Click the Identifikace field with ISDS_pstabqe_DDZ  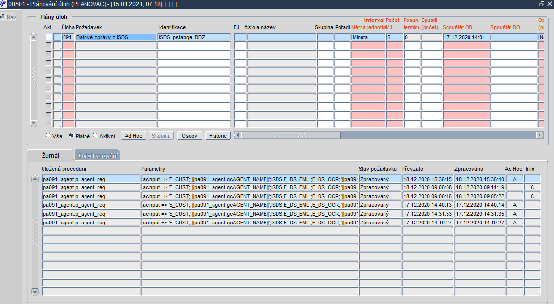pyautogui.click(x=194, y=37)
